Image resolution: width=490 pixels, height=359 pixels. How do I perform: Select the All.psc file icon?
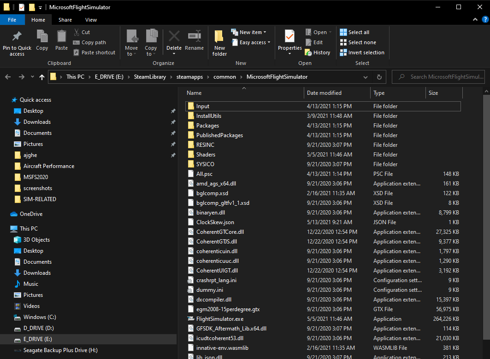point(191,174)
